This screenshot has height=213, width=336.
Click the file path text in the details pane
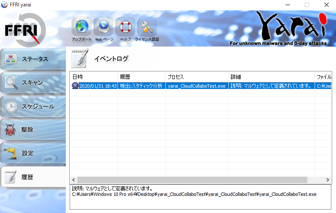[194, 194]
